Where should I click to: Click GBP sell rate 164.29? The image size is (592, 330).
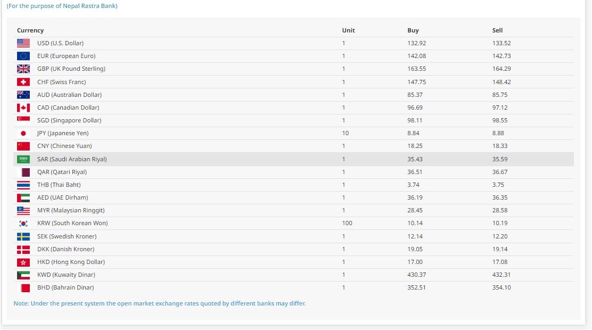pos(501,69)
